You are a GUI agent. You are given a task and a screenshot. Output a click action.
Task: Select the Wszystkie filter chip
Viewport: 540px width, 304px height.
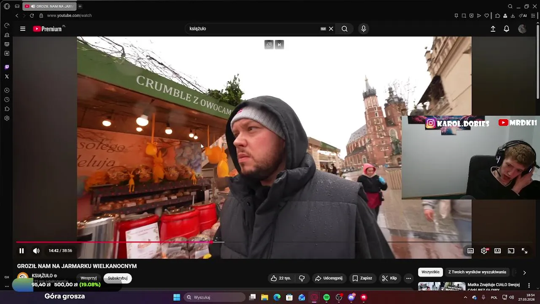tap(430, 272)
